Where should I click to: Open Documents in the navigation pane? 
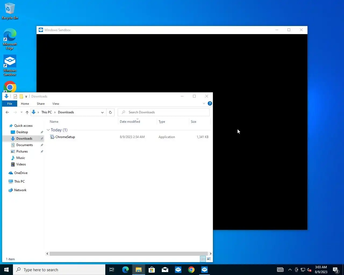pyautogui.click(x=24, y=145)
